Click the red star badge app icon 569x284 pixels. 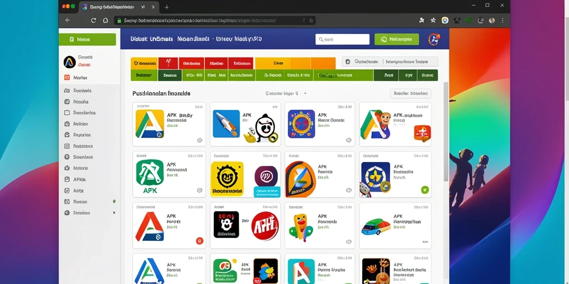[422, 133]
